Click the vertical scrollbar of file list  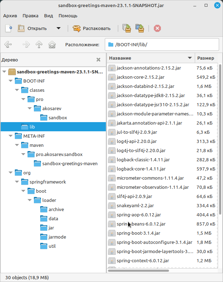(220, 139)
